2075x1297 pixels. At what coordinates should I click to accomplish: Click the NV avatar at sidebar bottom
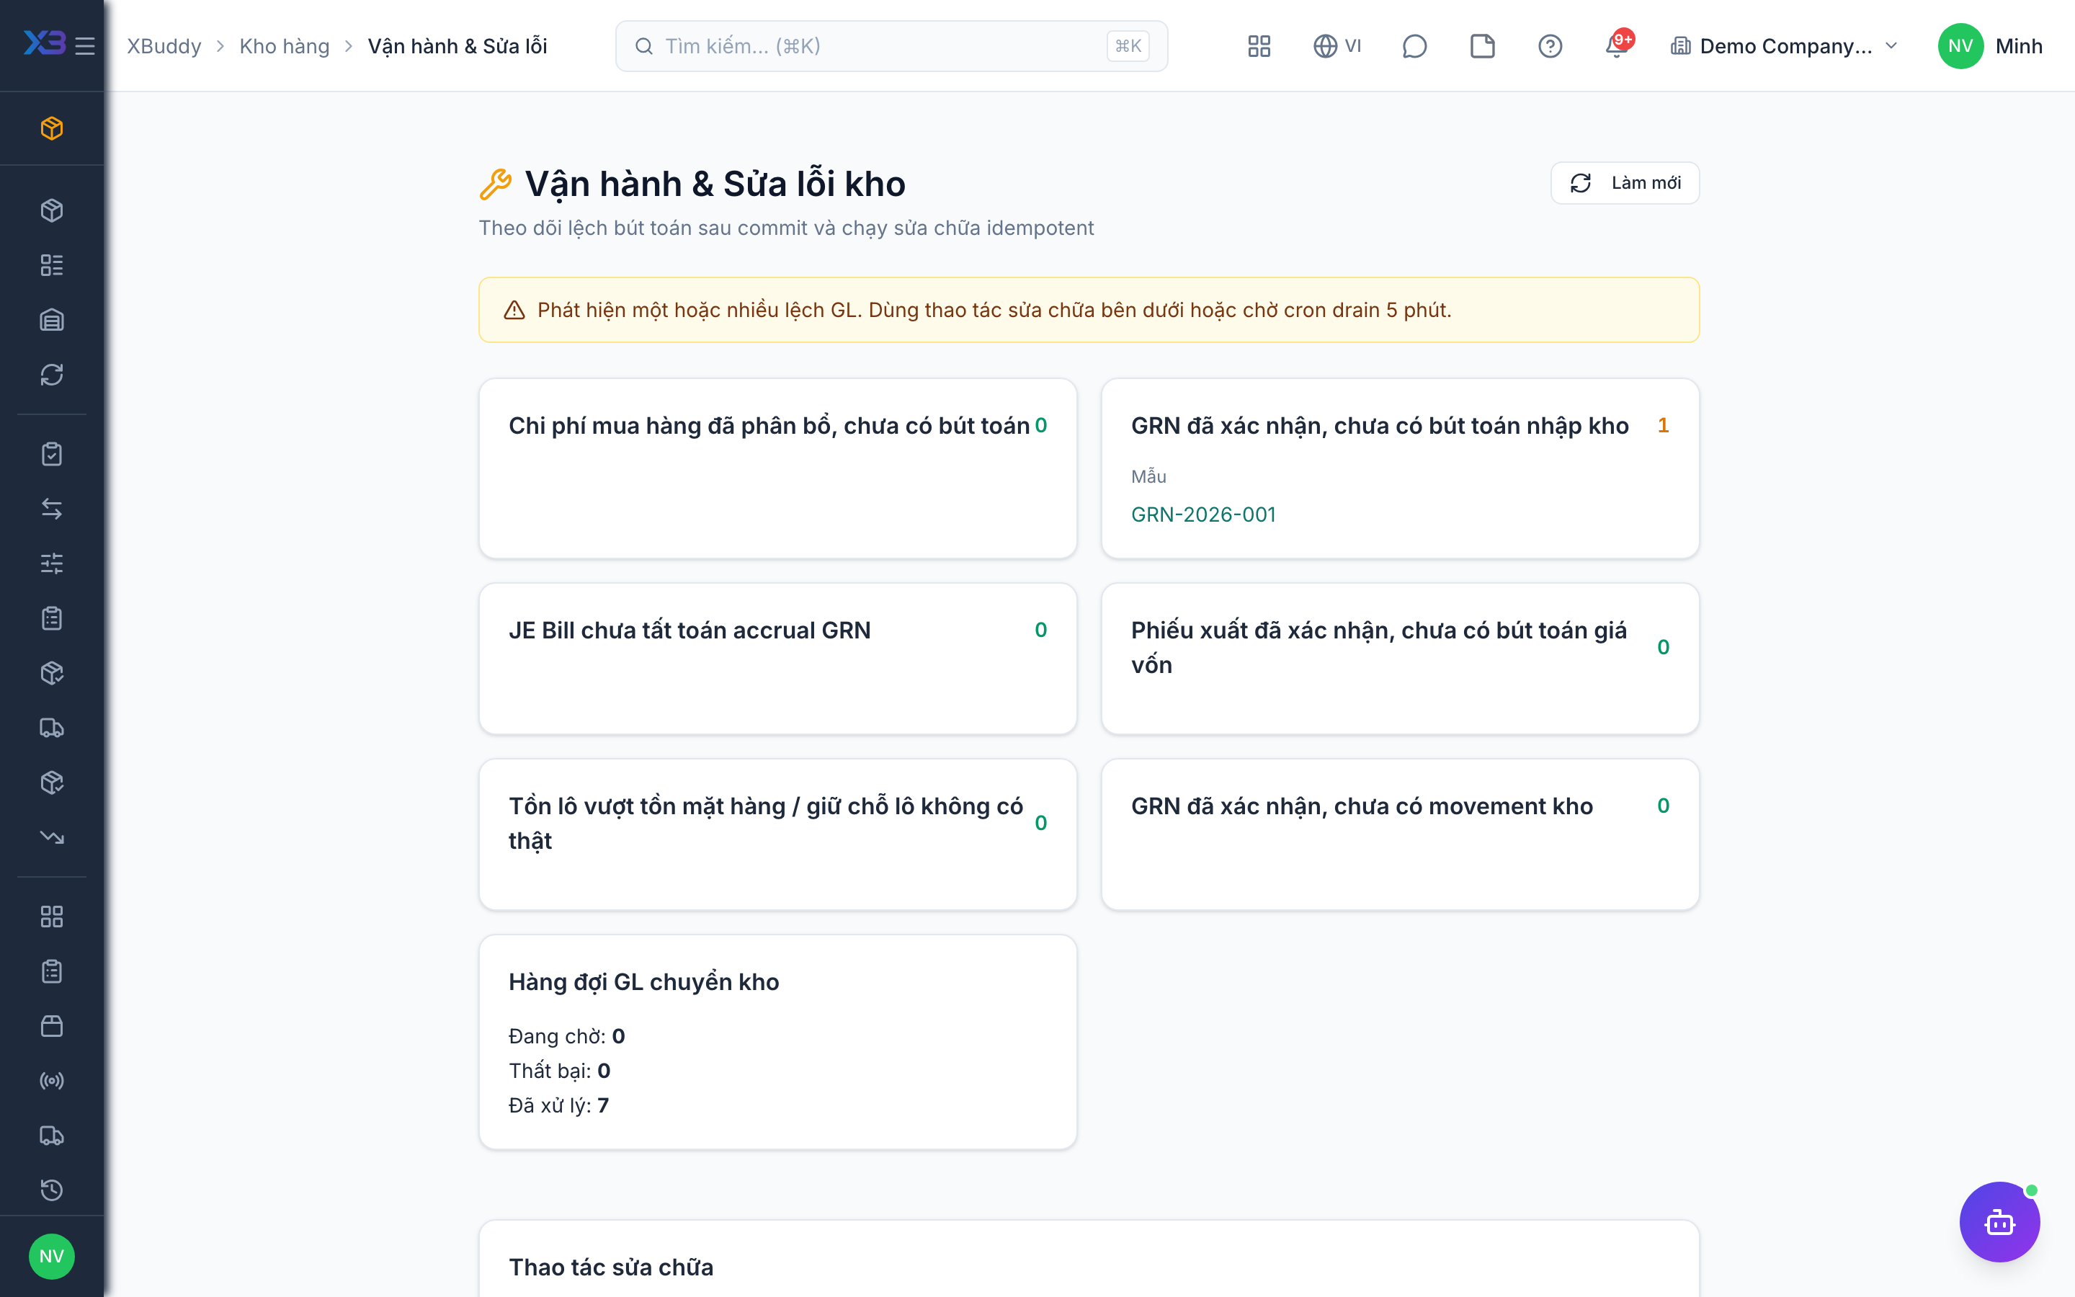pyautogui.click(x=51, y=1256)
